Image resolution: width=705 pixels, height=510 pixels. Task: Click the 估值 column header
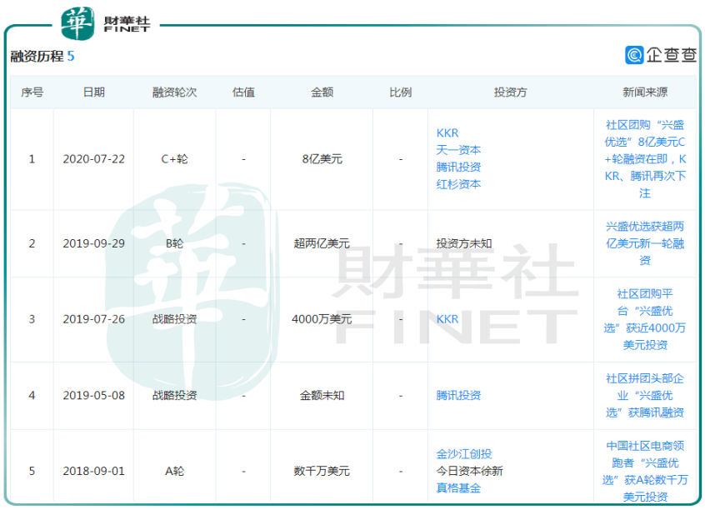click(243, 92)
